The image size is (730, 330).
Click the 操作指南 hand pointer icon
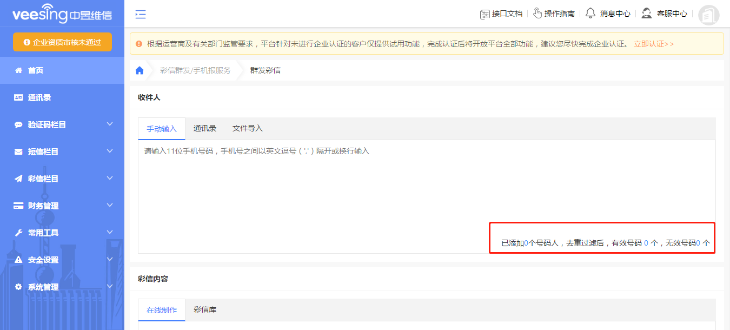click(537, 14)
